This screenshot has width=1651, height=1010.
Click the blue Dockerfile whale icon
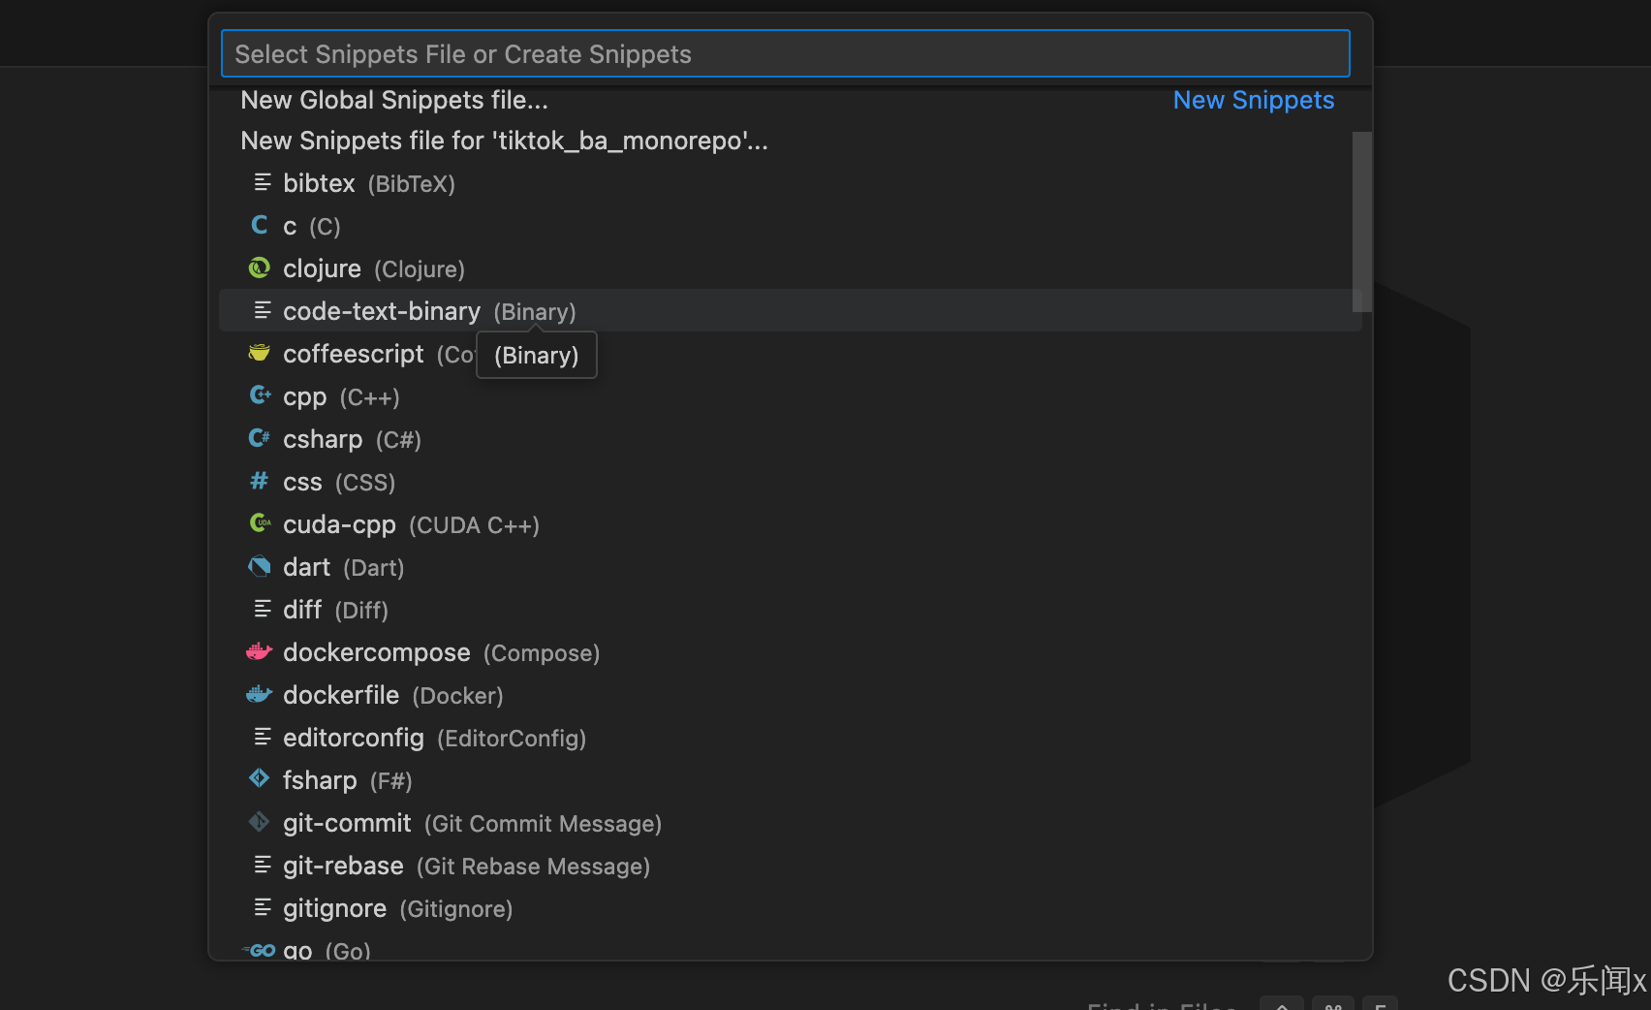click(x=260, y=694)
